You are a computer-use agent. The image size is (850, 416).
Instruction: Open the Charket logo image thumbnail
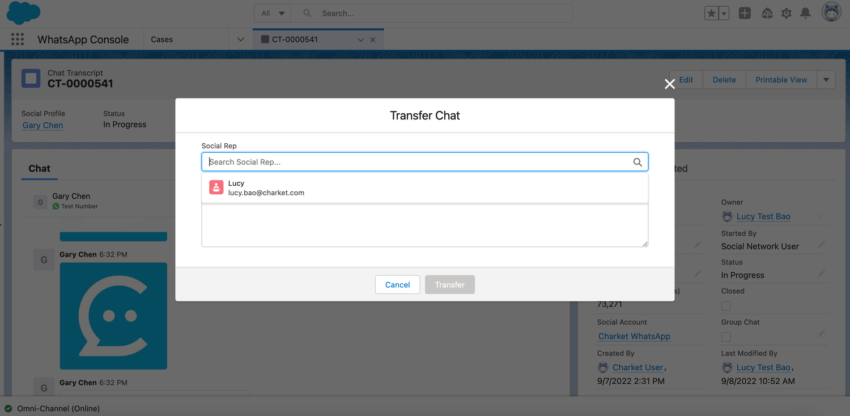pyautogui.click(x=113, y=316)
